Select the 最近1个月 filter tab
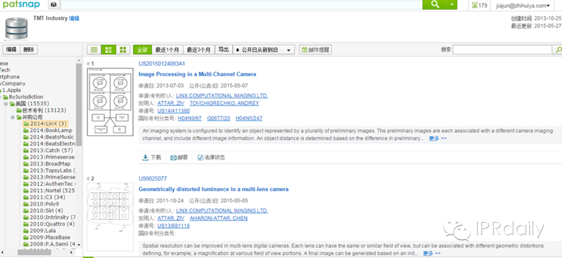 pos(167,50)
